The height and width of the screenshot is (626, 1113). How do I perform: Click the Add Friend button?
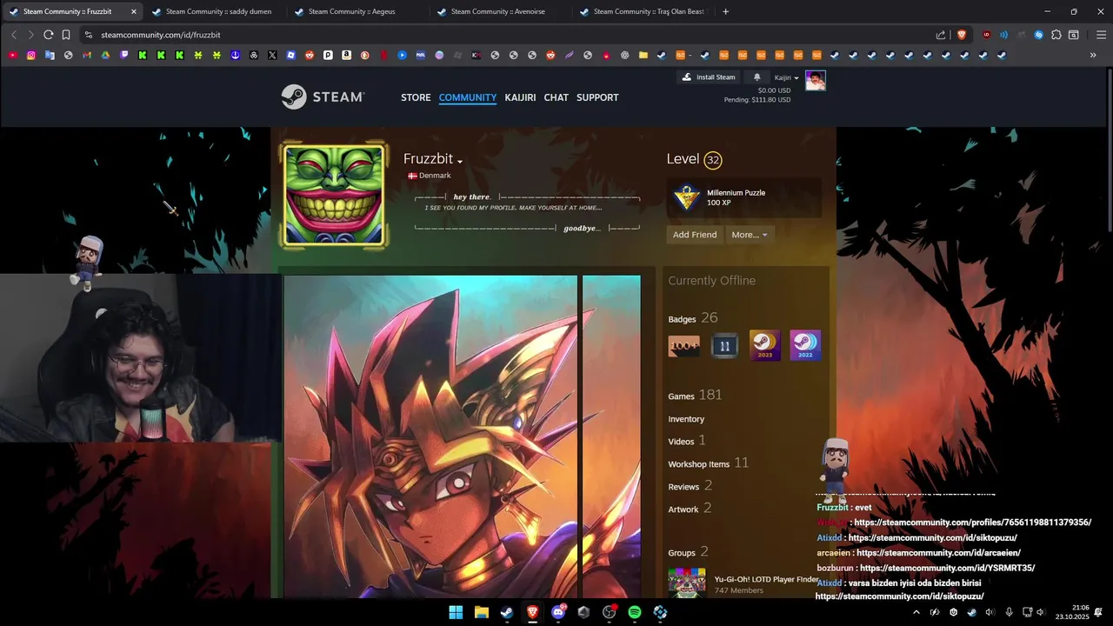point(695,235)
